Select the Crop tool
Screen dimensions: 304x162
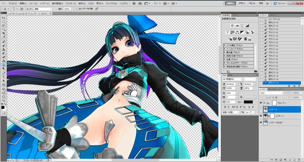pyautogui.click(x=4, y=33)
